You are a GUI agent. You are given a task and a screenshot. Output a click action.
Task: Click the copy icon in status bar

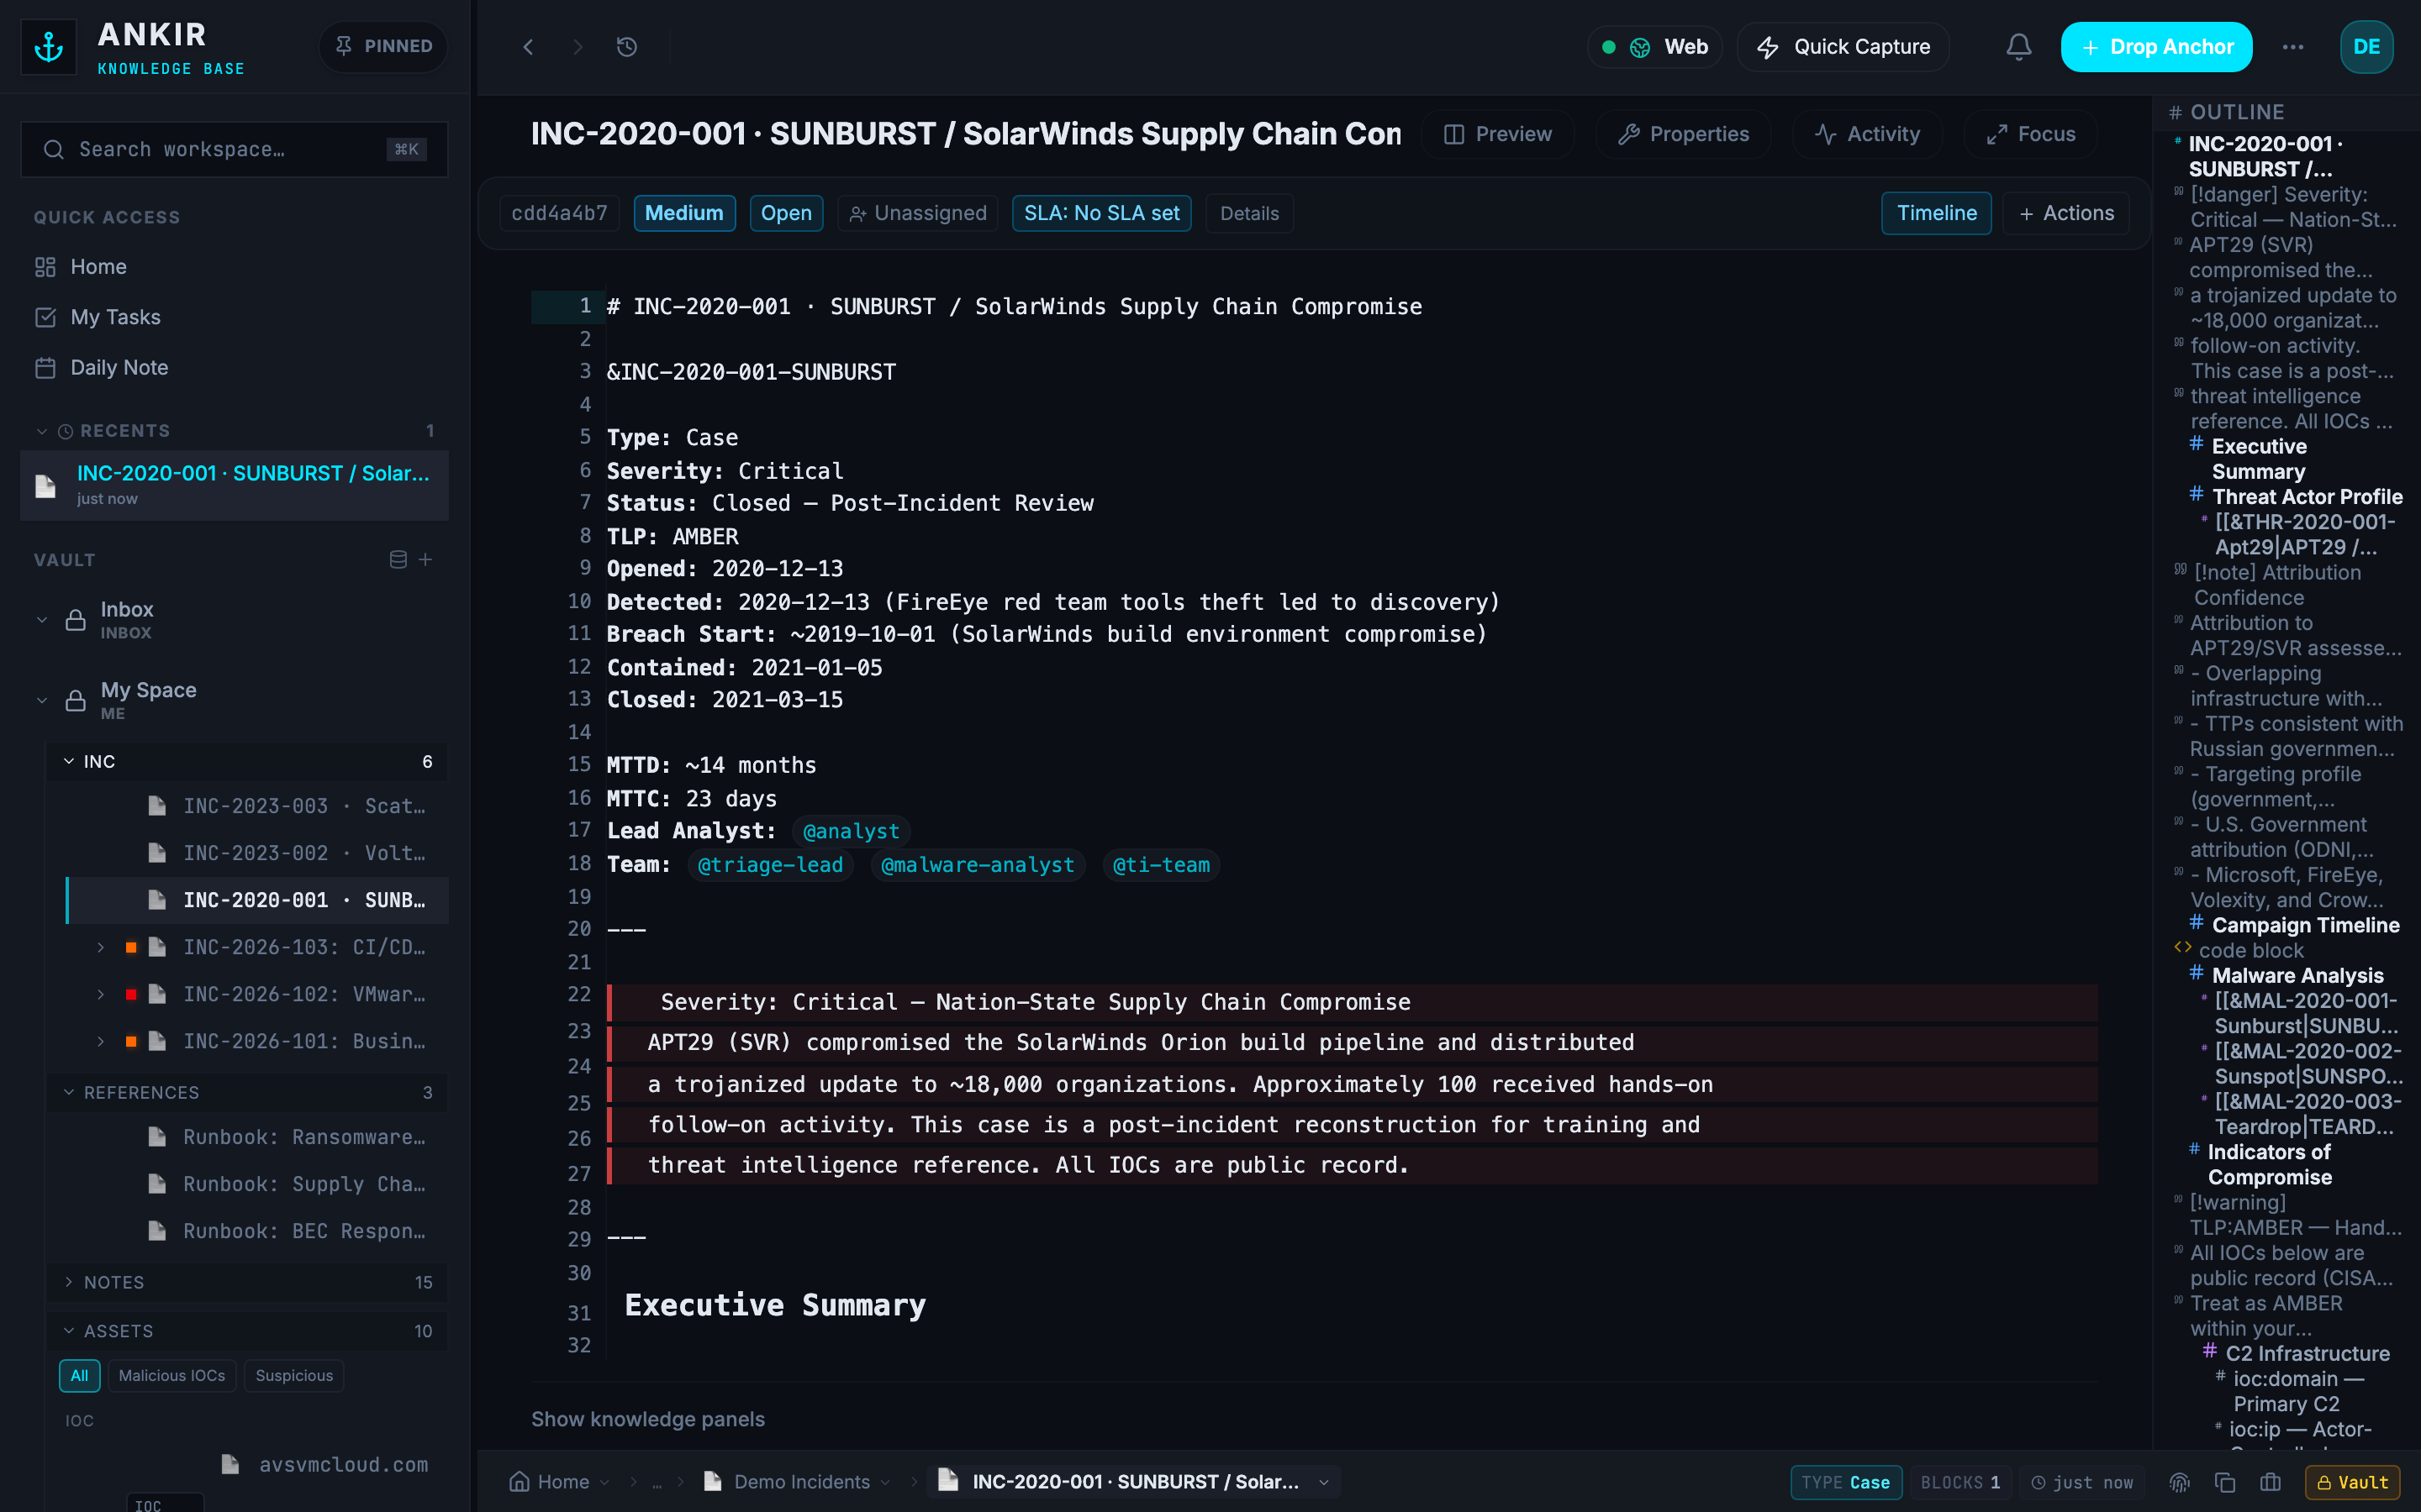2225,1482
